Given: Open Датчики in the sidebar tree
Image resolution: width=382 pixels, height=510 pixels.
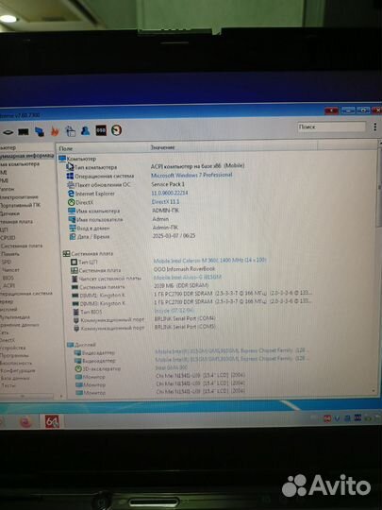Looking at the screenshot, I should pos(10,213).
